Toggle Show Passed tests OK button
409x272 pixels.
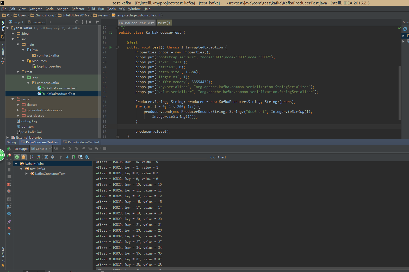click(x=17, y=157)
